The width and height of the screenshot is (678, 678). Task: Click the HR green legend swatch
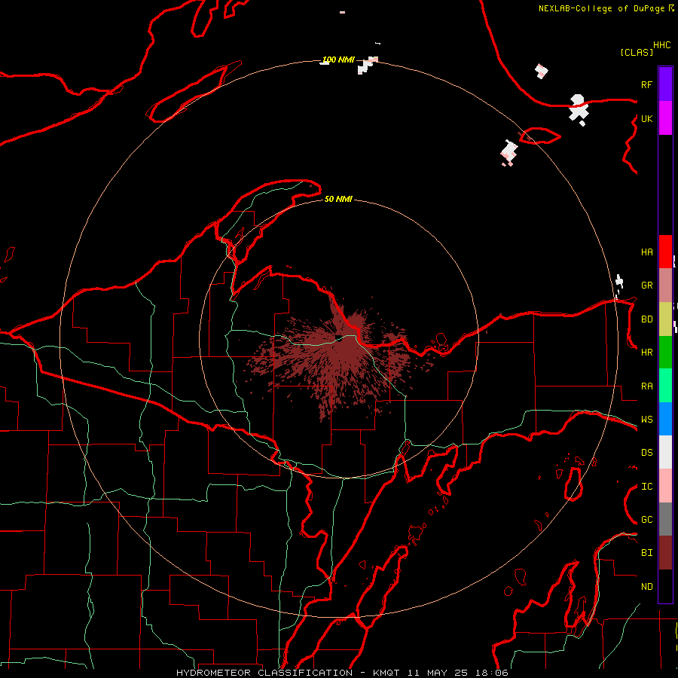pos(665,353)
